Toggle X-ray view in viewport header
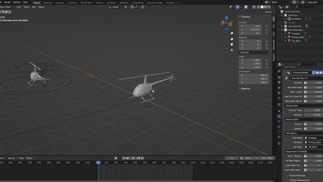Screen dimensions: 323x182 click(x=254, y=7)
